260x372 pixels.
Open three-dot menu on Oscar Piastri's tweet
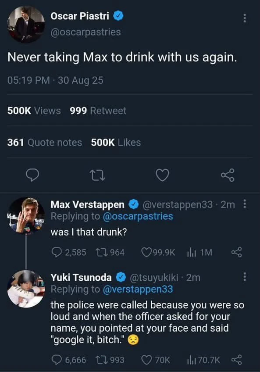pos(245,18)
